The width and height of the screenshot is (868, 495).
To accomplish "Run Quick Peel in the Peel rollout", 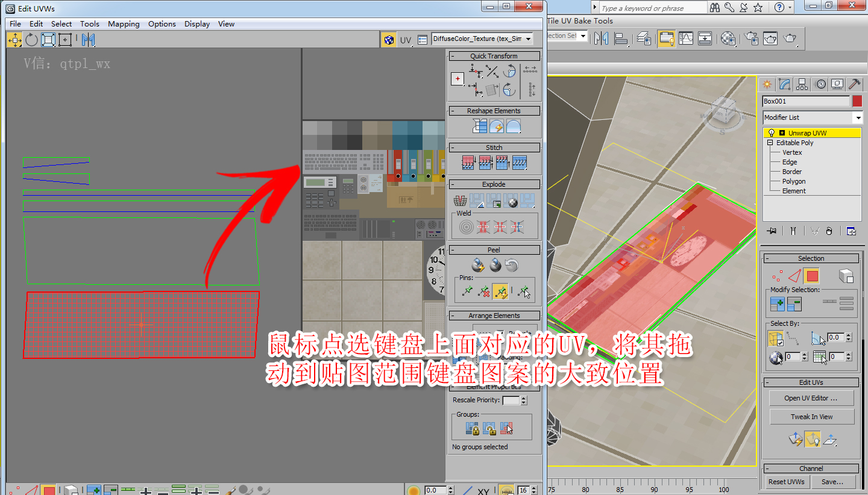I will (477, 264).
